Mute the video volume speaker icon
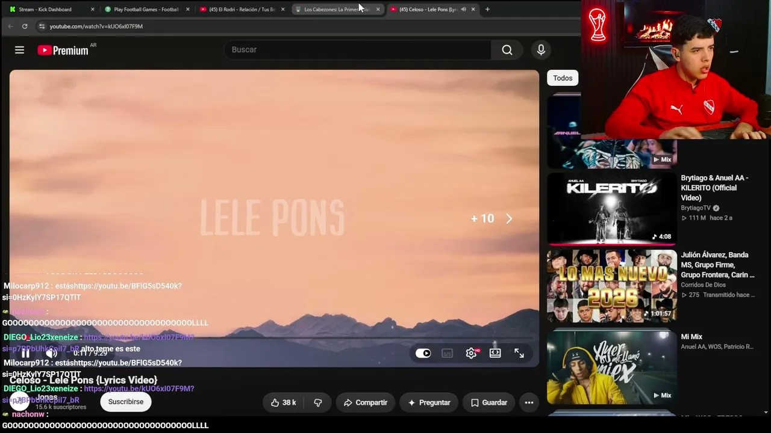 point(52,354)
